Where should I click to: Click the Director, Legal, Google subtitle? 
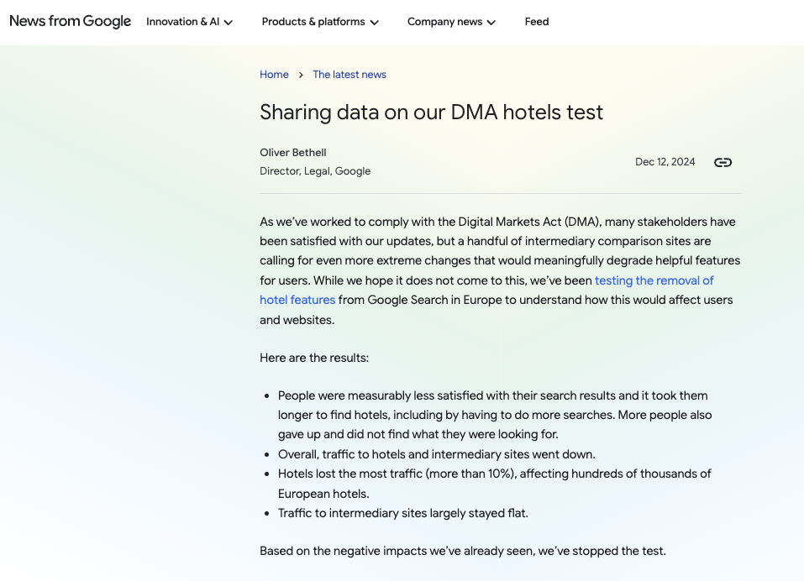[315, 171]
